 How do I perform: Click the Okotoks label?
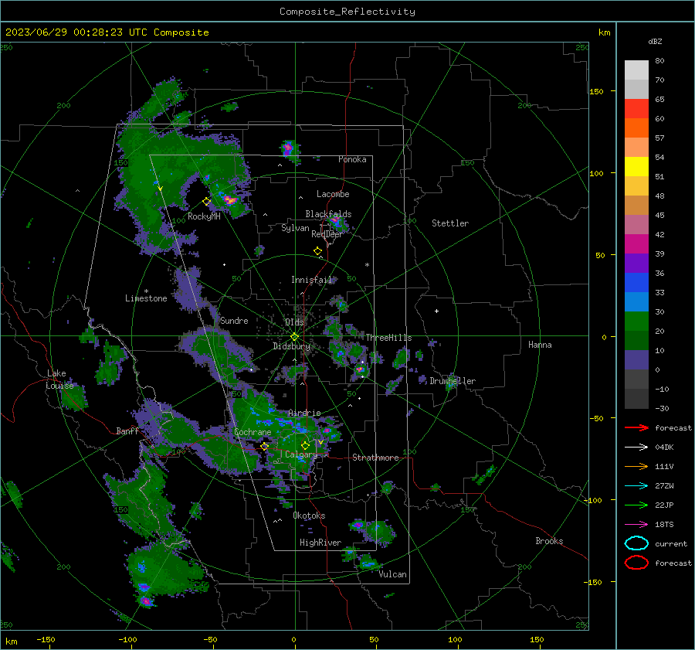(309, 516)
